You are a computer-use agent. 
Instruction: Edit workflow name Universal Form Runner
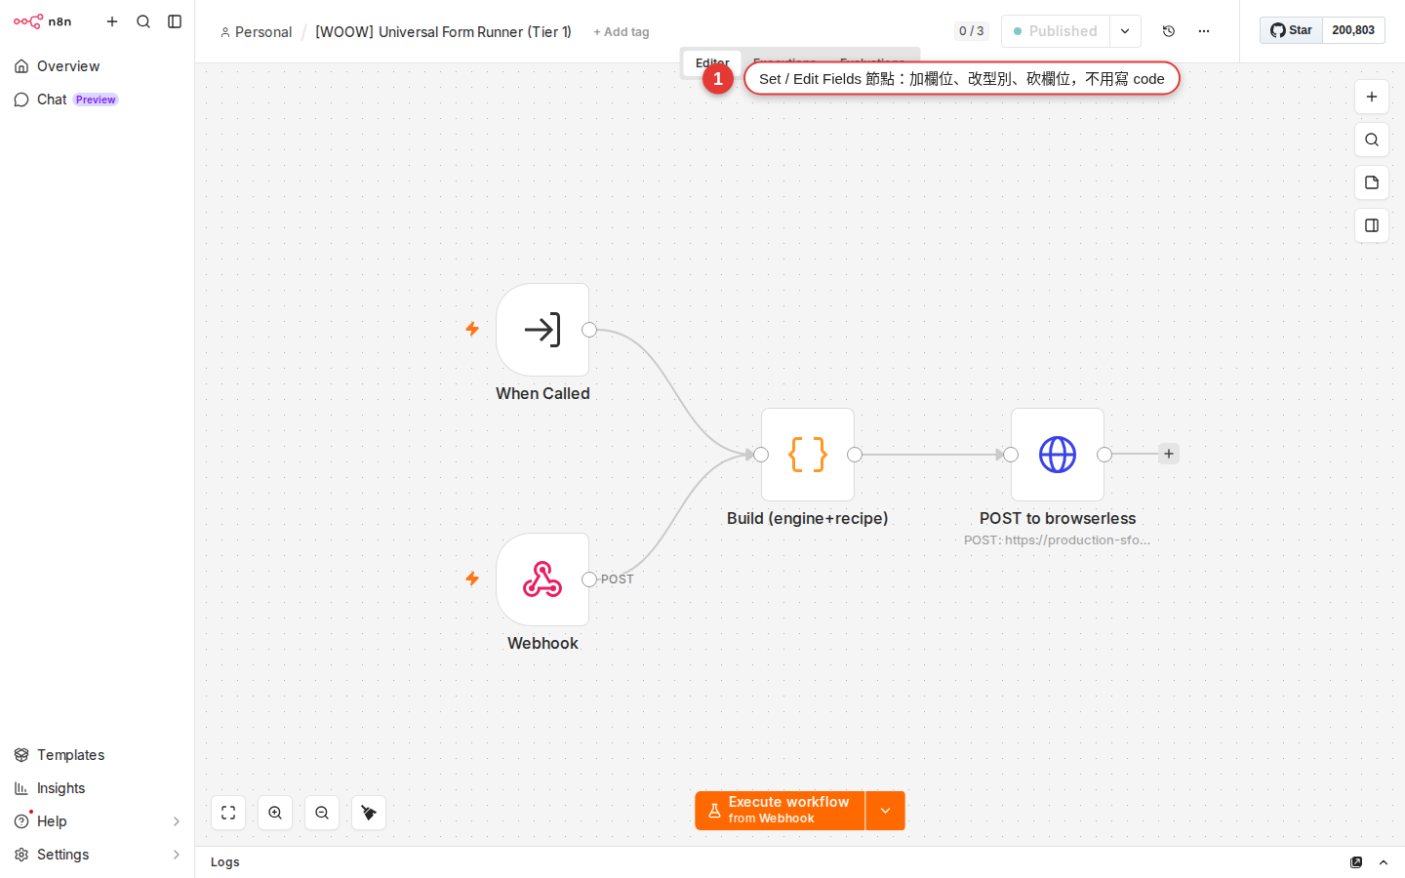pyautogui.click(x=443, y=32)
